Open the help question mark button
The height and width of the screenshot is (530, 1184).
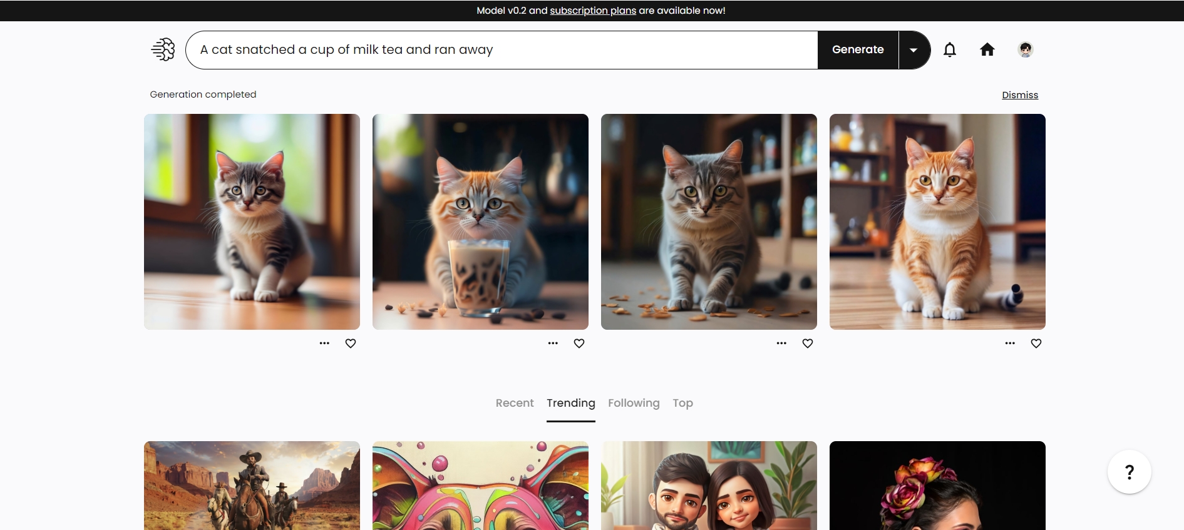[1130, 472]
